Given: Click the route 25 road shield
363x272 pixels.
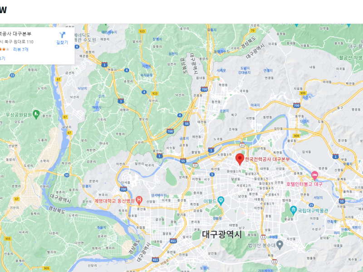Looking at the screenshot, I should click(x=311, y=205).
